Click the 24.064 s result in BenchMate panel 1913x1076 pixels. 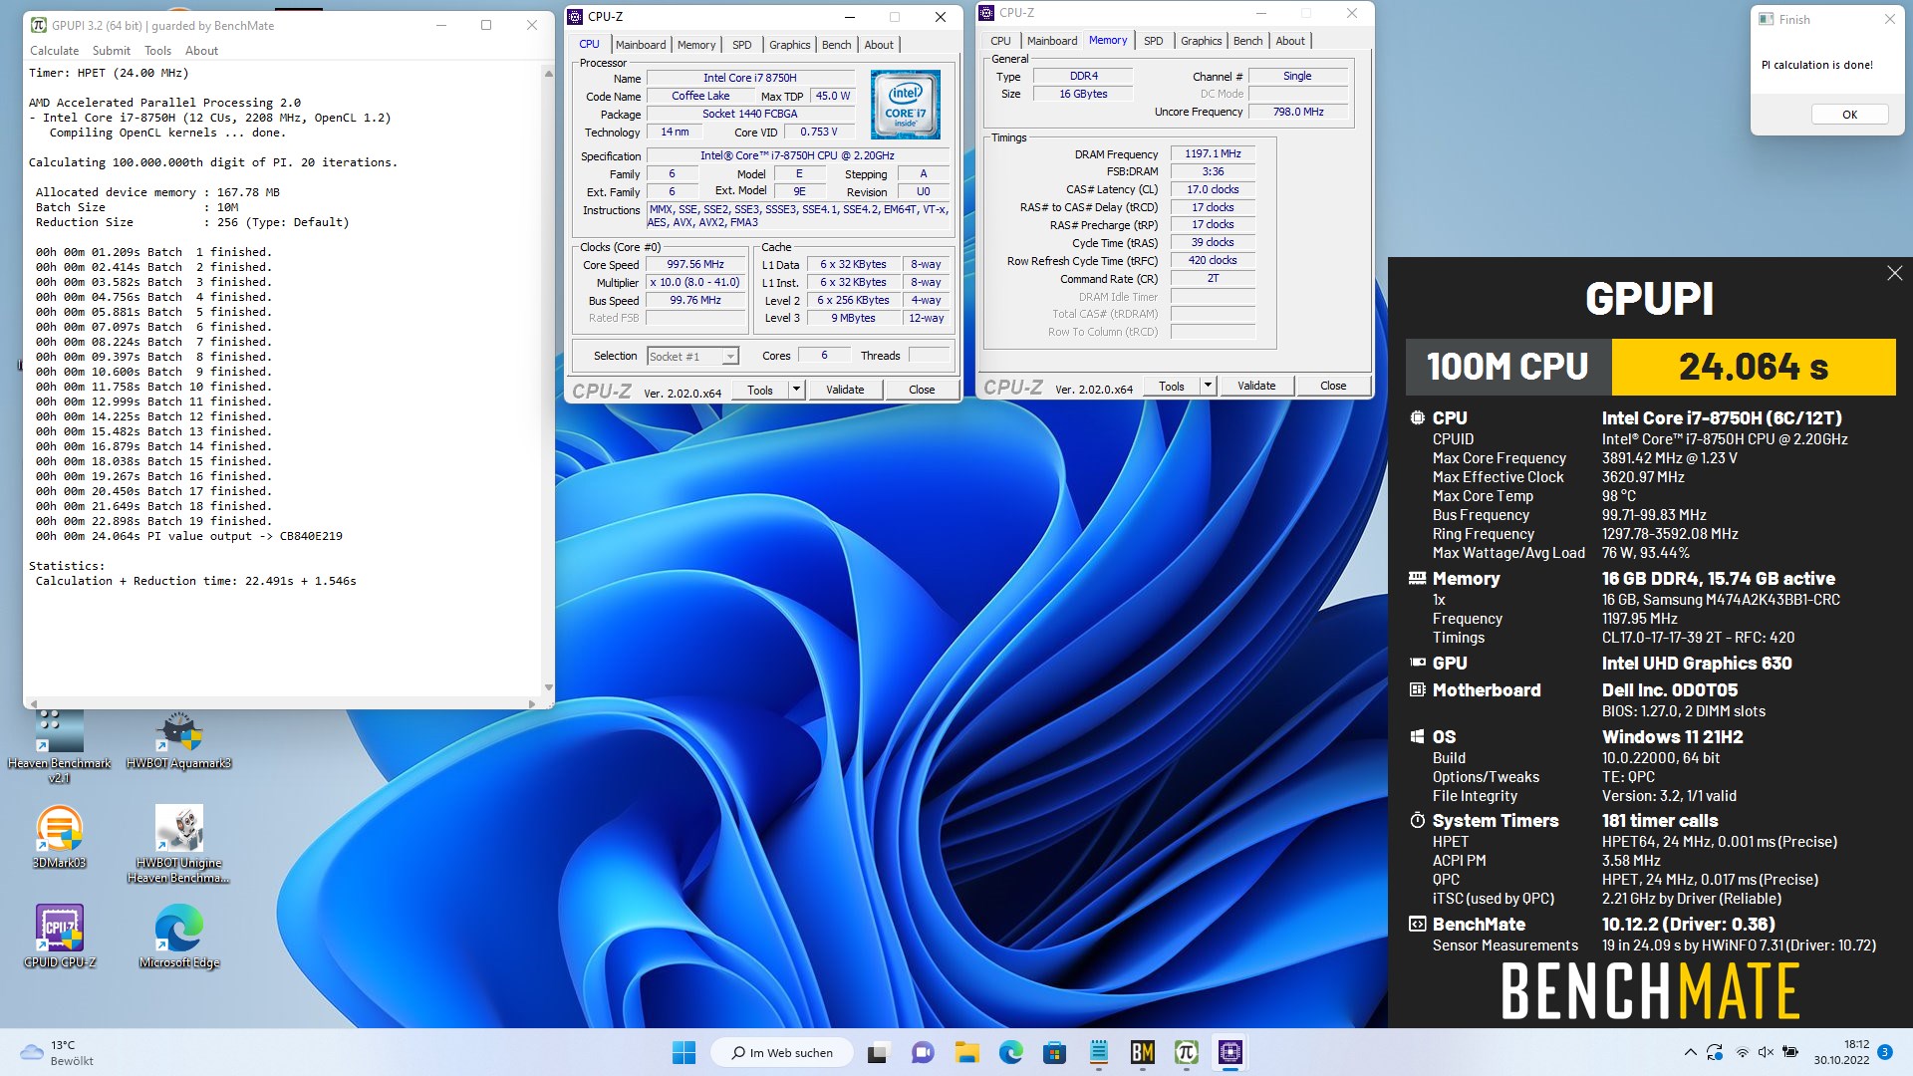1754,367
